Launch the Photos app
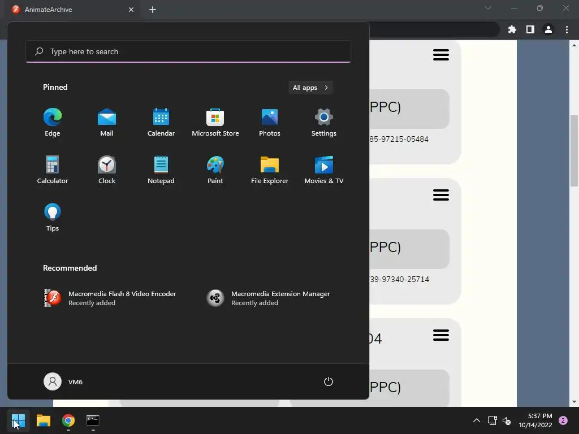The image size is (579, 434). pos(270,123)
